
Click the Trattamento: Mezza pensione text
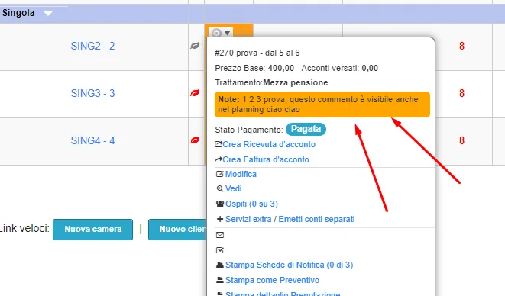[x=271, y=82]
